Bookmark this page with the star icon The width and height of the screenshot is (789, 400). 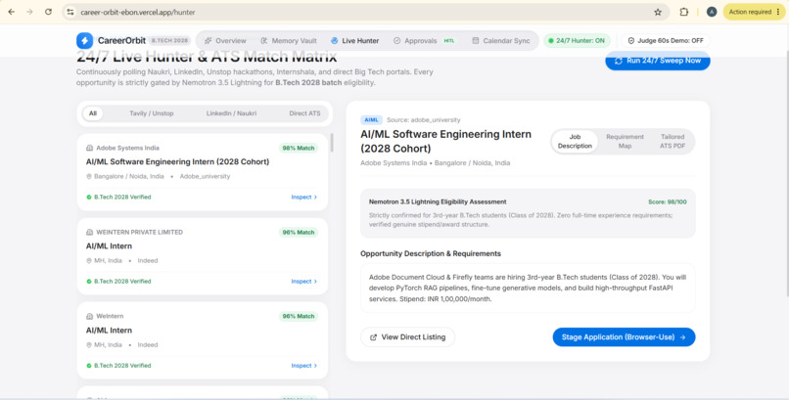(658, 12)
